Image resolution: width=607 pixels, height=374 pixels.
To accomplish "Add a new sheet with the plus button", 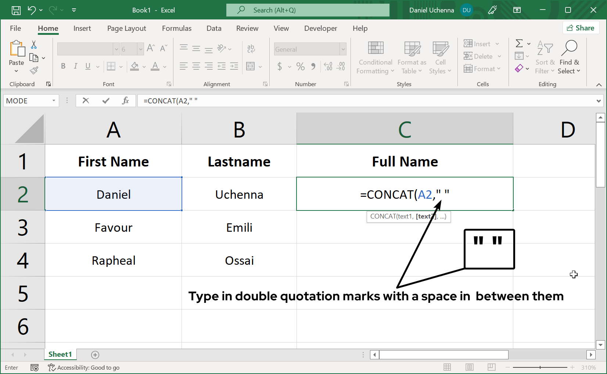I will click(x=95, y=355).
